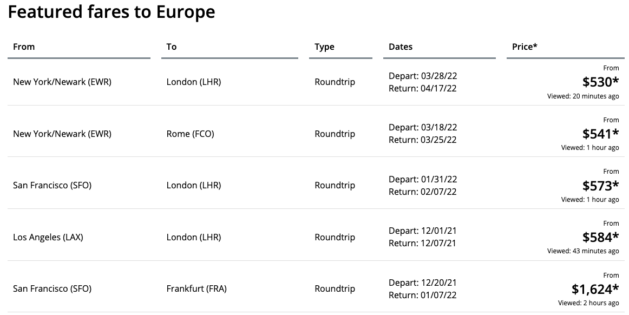Click Rome (FCO) destination

190,134
